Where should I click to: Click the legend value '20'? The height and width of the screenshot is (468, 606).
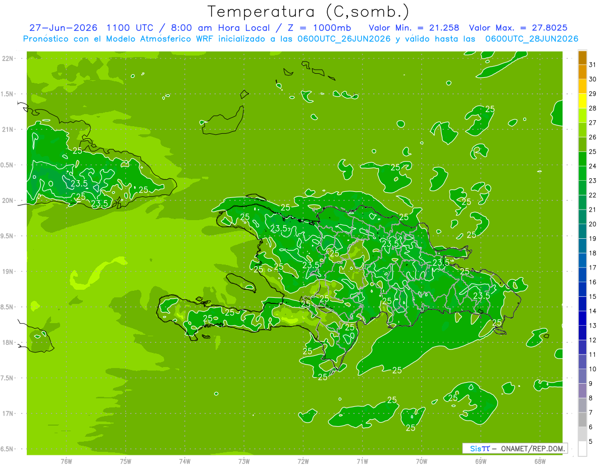pyautogui.click(x=593, y=224)
